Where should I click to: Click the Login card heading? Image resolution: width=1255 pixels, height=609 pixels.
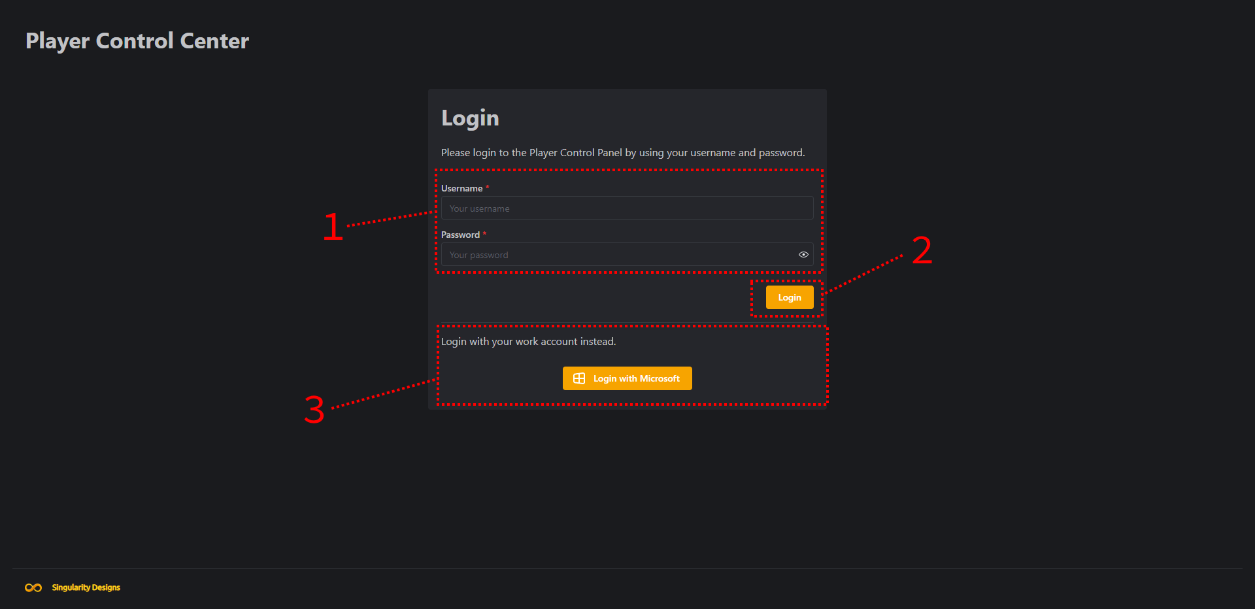pyautogui.click(x=470, y=118)
